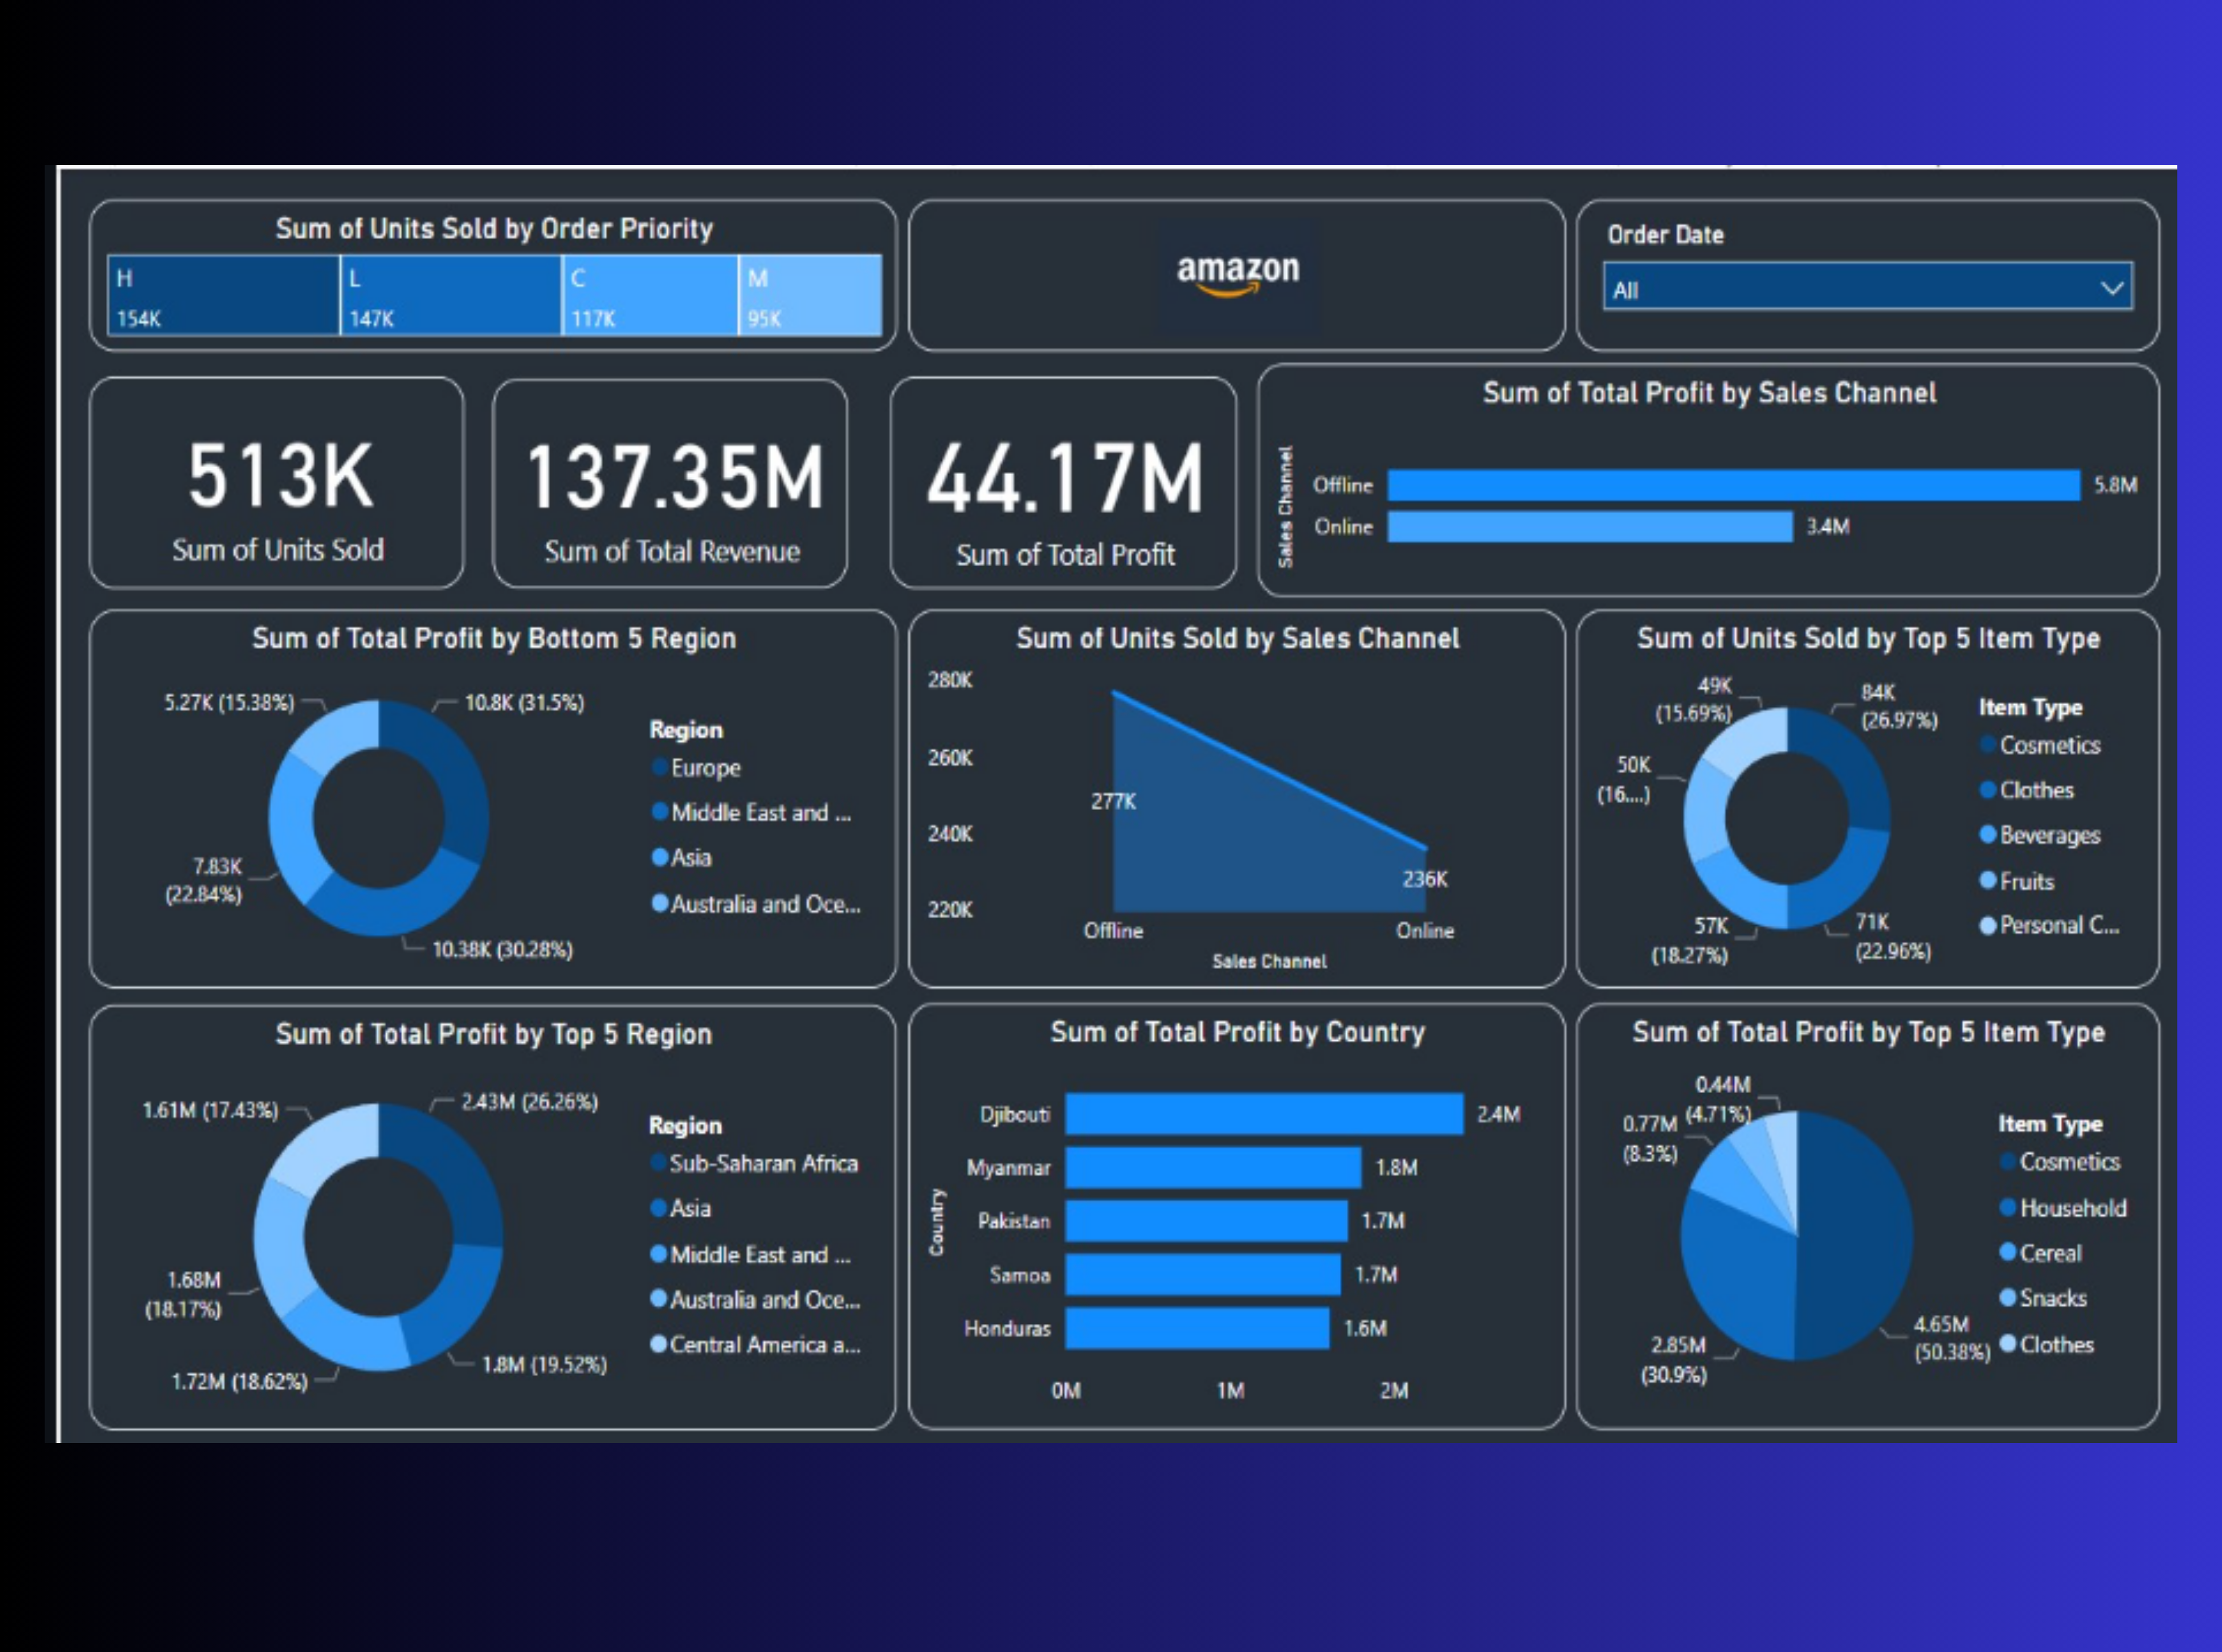Screen dimensions: 2222x1652
Task: Open the Order Date dropdown chevron
Action: coord(2111,289)
